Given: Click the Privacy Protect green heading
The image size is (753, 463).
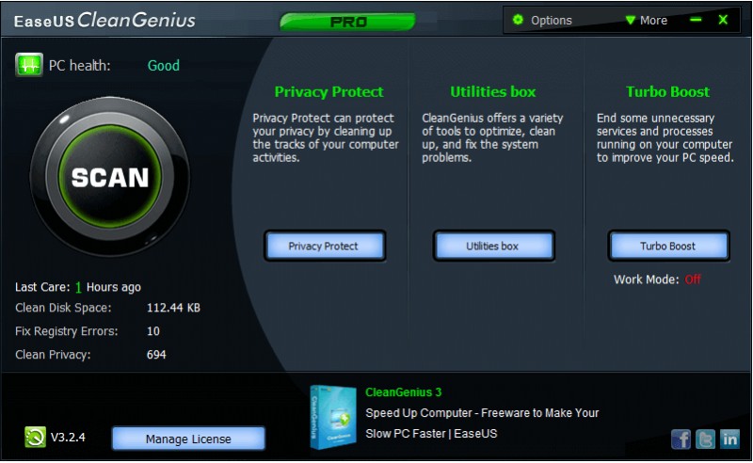Looking at the screenshot, I should (328, 91).
